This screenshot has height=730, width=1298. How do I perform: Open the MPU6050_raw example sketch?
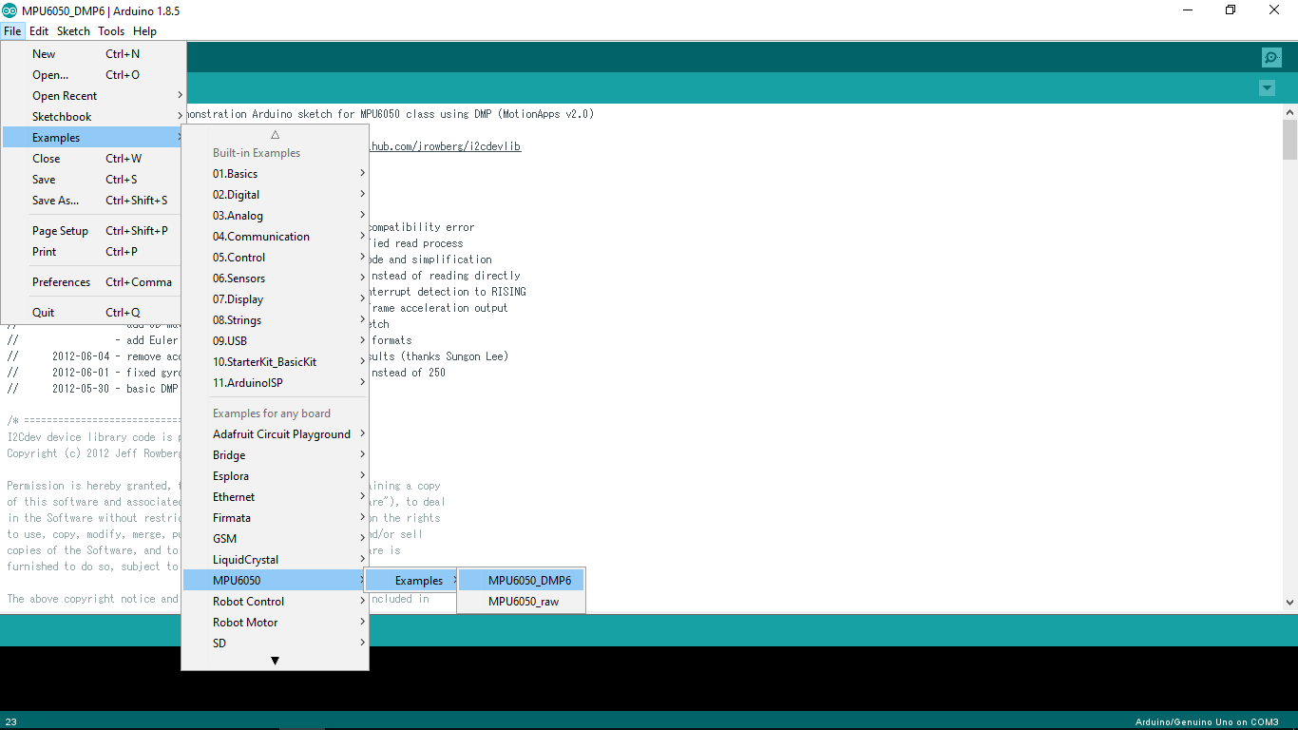coord(521,601)
